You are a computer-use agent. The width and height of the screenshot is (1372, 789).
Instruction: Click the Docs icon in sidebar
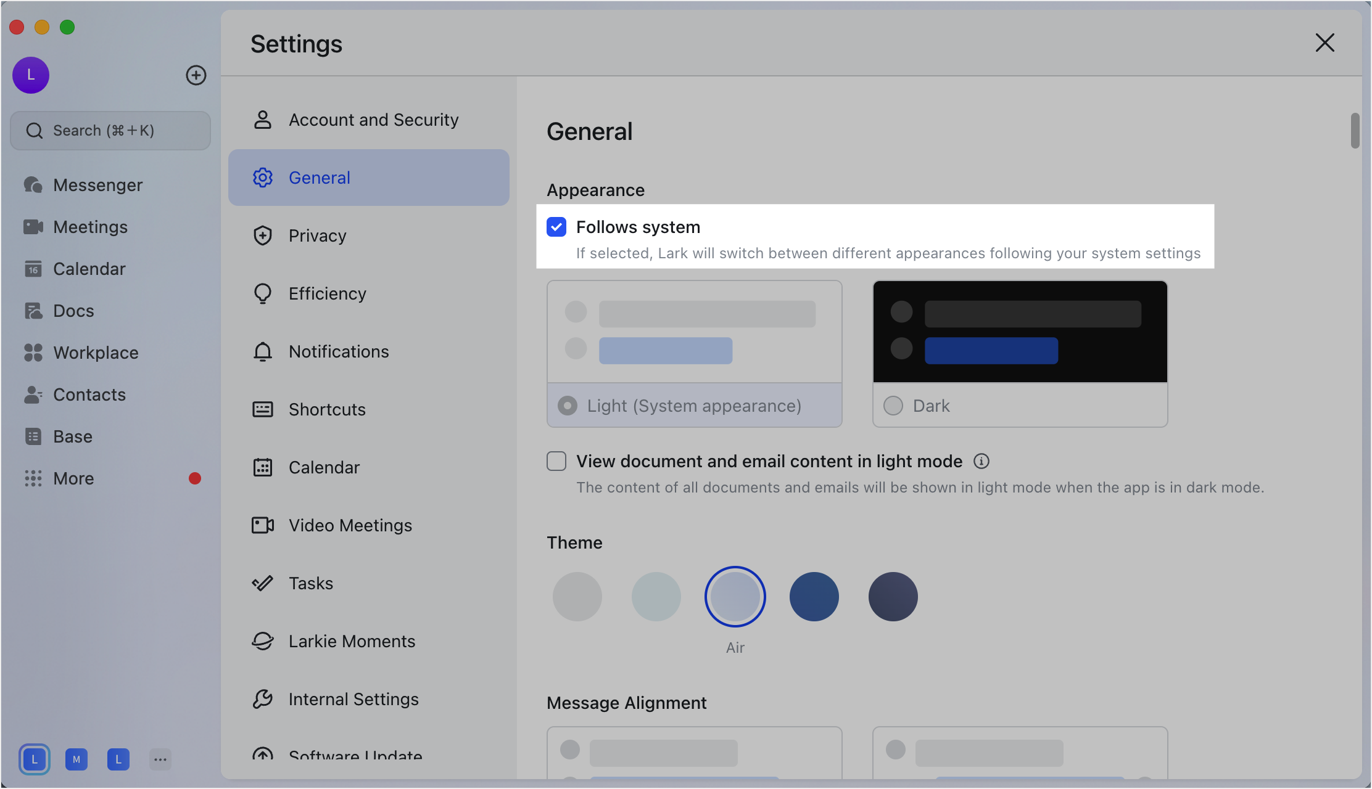click(33, 311)
